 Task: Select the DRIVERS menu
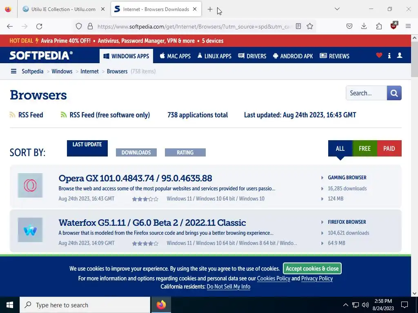[x=252, y=56]
